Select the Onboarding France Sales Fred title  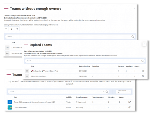click(44, 71)
